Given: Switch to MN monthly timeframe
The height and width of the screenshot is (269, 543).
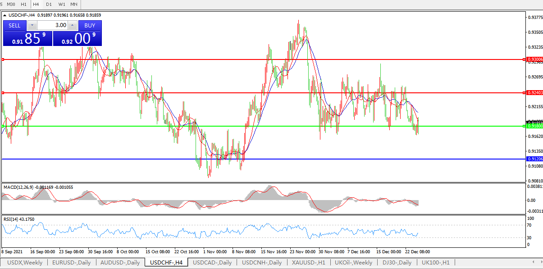Looking at the screenshot, I should click(x=74, y=4).
